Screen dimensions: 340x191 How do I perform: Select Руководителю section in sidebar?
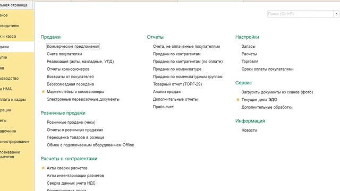point(17,26)
